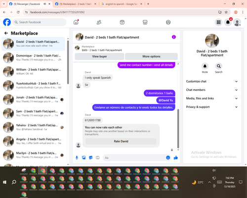Screen dimensions: 247x198
Task: Open the Facebook logo home link
Action: [x=7, y=22]
